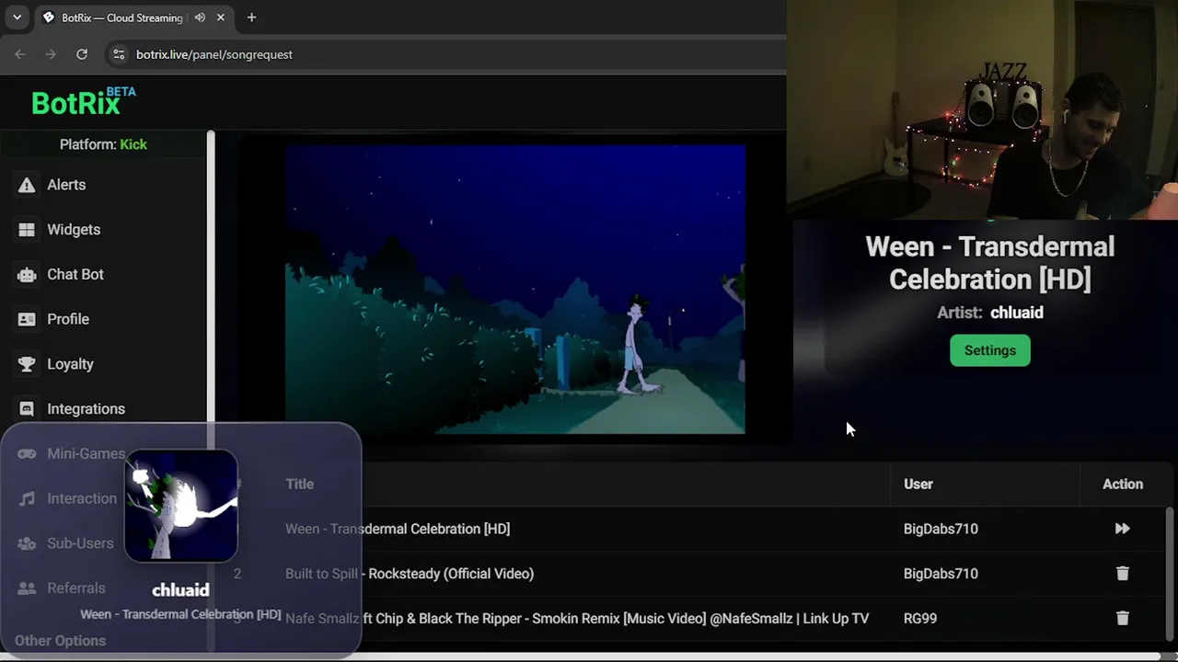1178x662 pixels.
Task: Open Mini-Games via the gamepad icon
Action: [x=27, y=453]
